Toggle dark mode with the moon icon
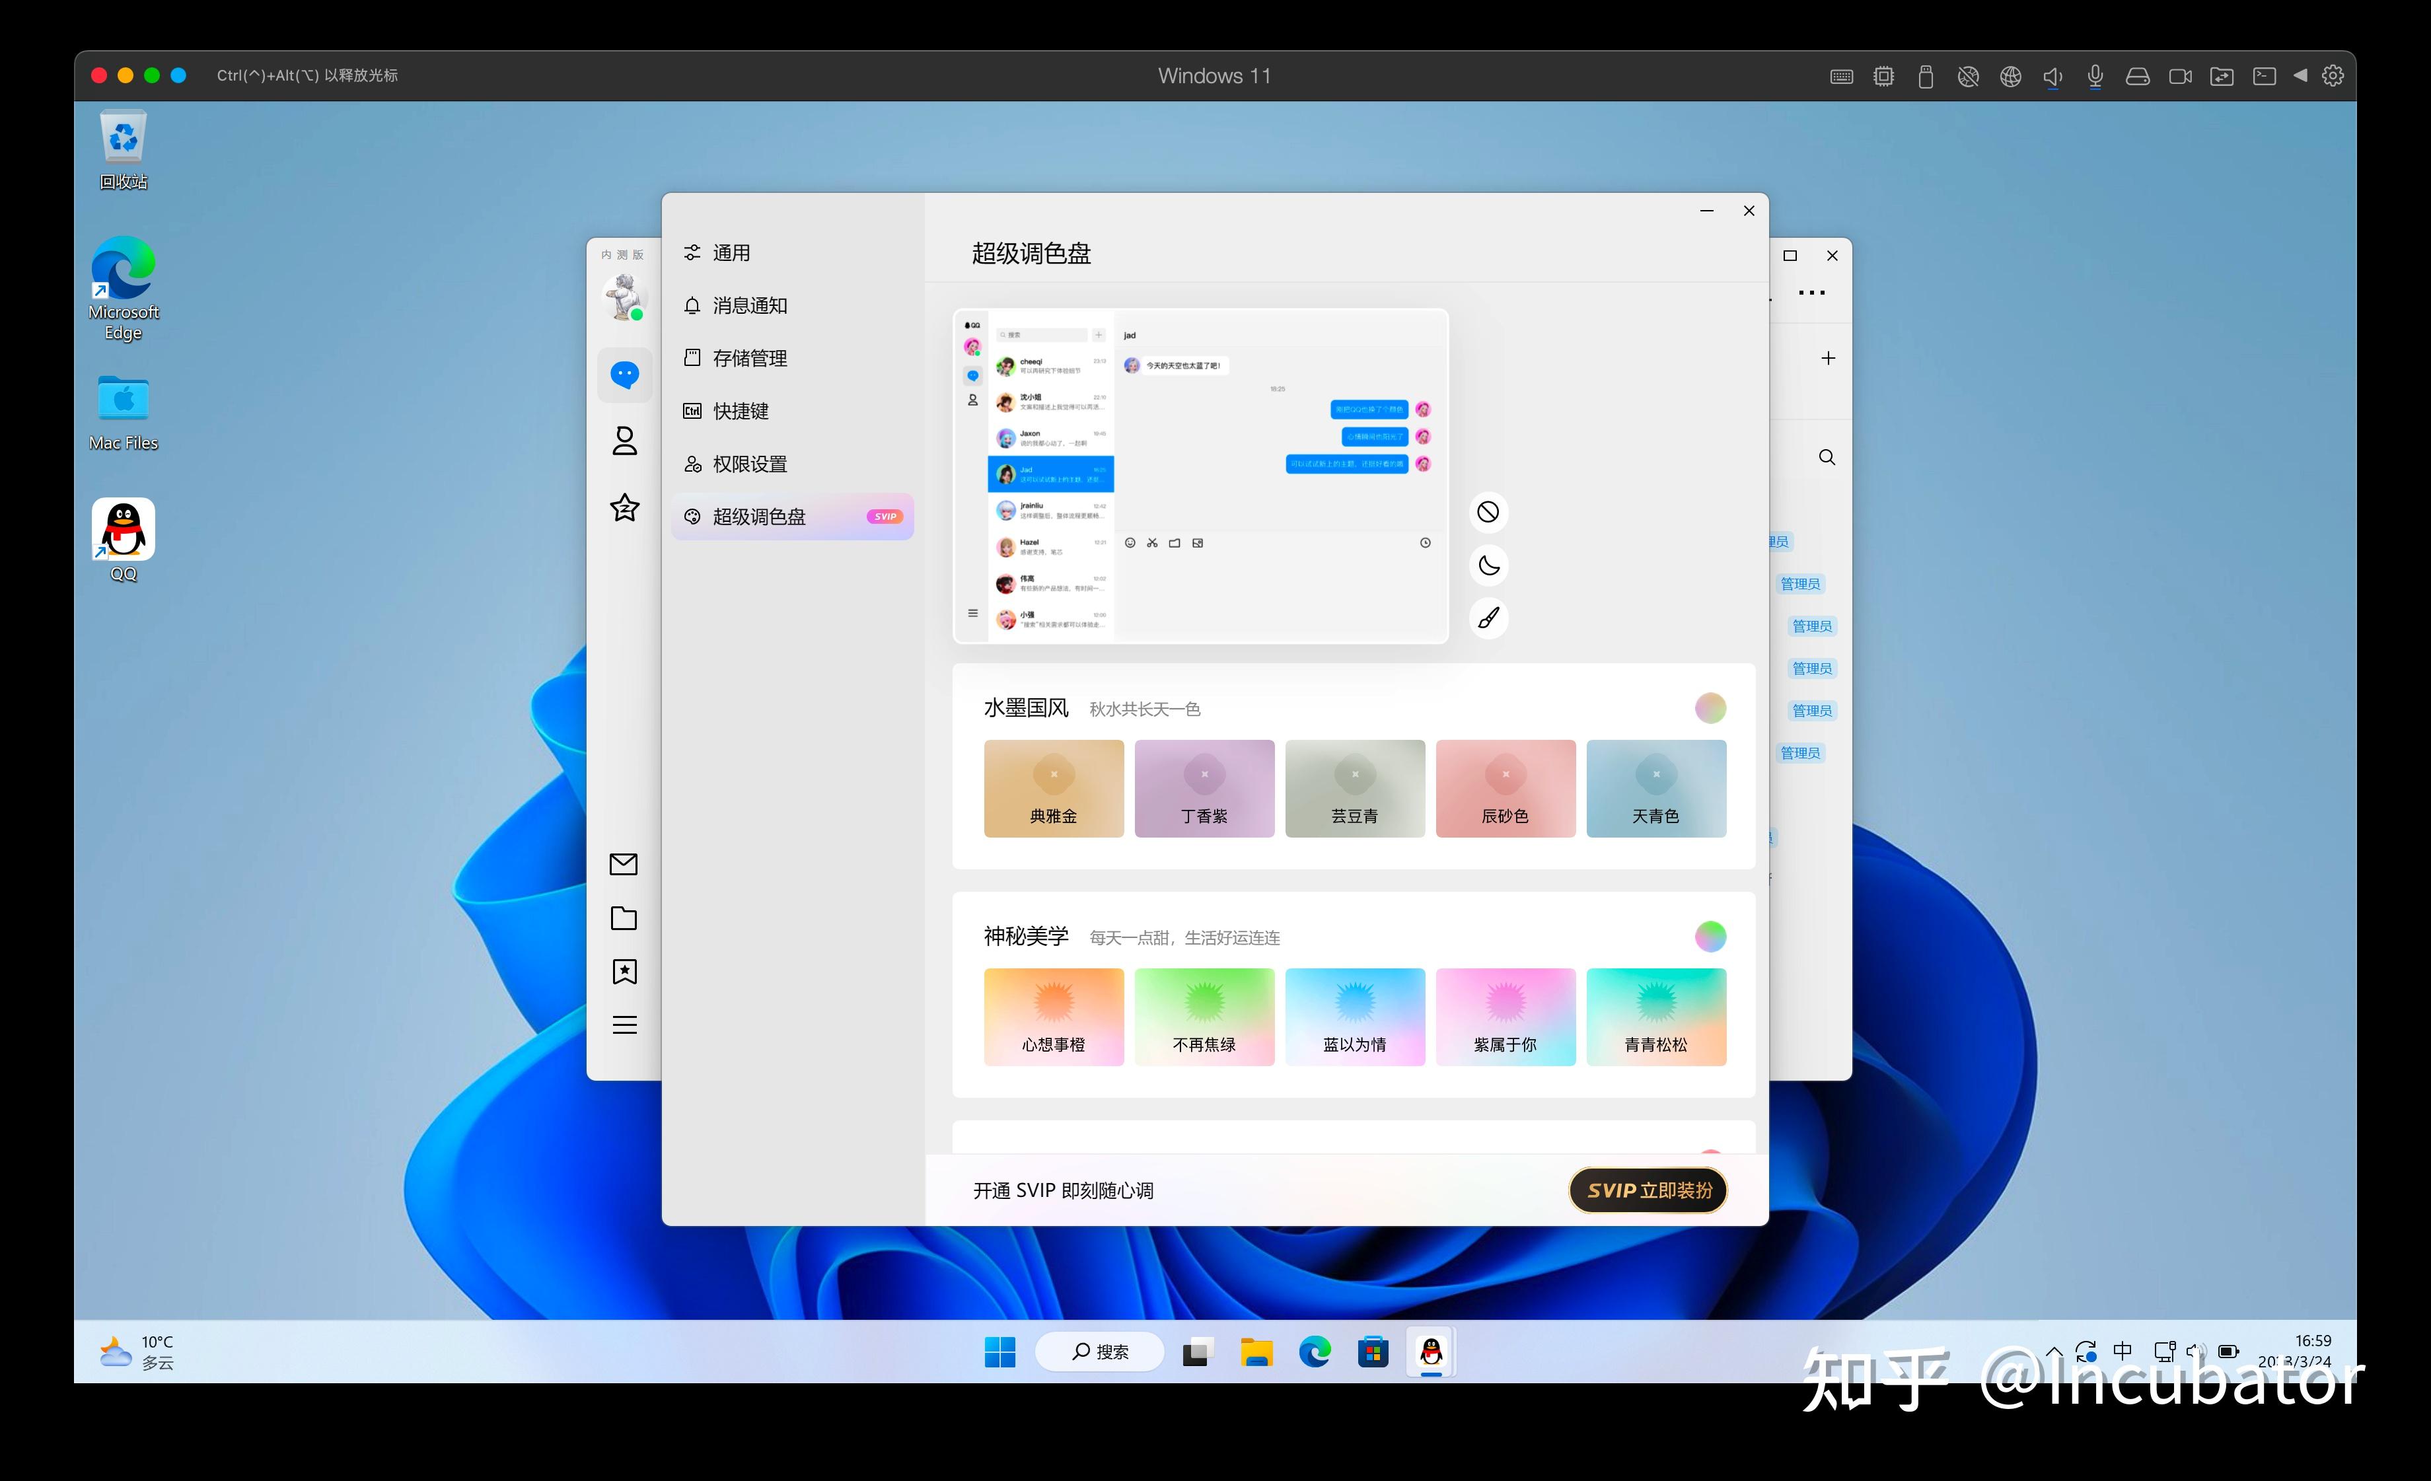The height and width of the screenshot is (1481, 2431). coord(1490,564)
